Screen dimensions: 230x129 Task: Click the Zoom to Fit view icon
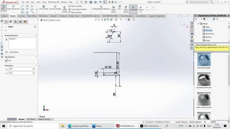pos(96,19)
